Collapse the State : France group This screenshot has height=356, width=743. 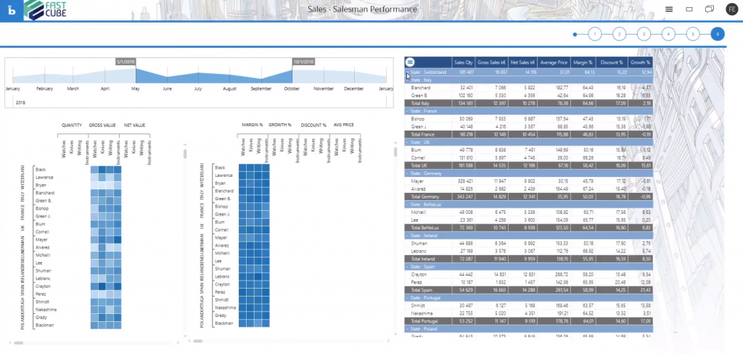[407, 111]
